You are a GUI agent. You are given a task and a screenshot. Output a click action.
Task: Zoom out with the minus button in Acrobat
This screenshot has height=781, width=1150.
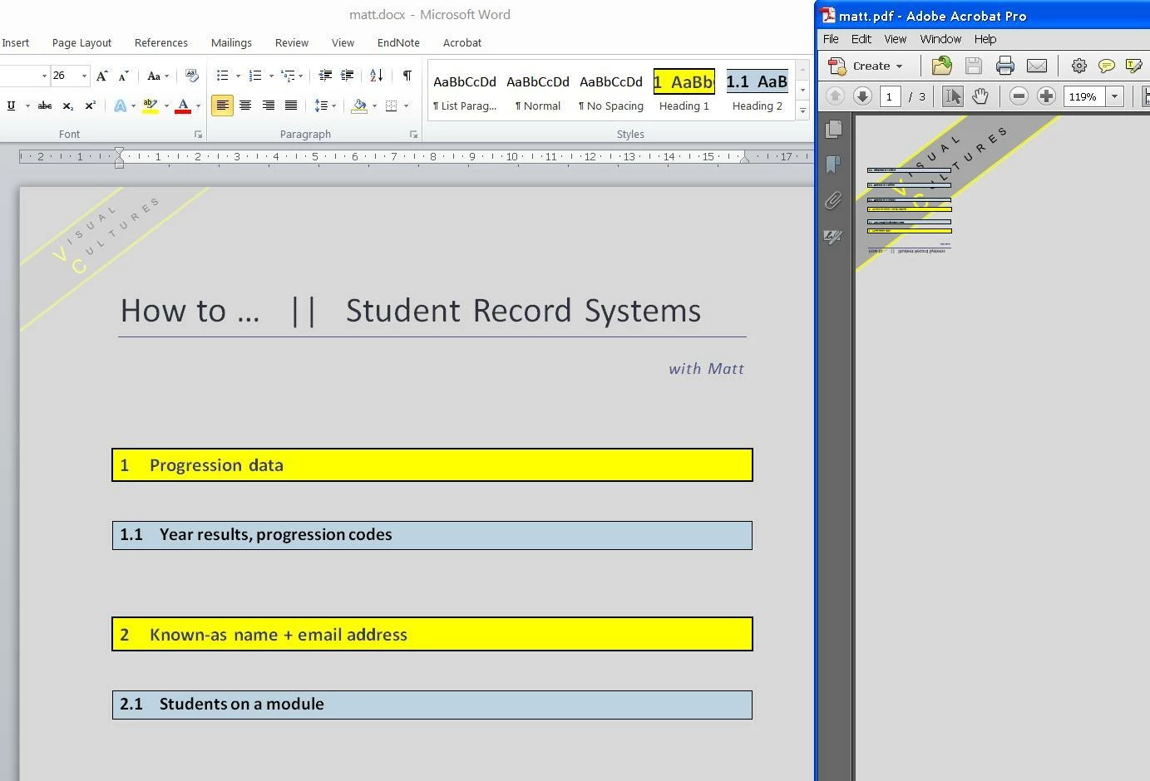click(x=1019, y=96)
